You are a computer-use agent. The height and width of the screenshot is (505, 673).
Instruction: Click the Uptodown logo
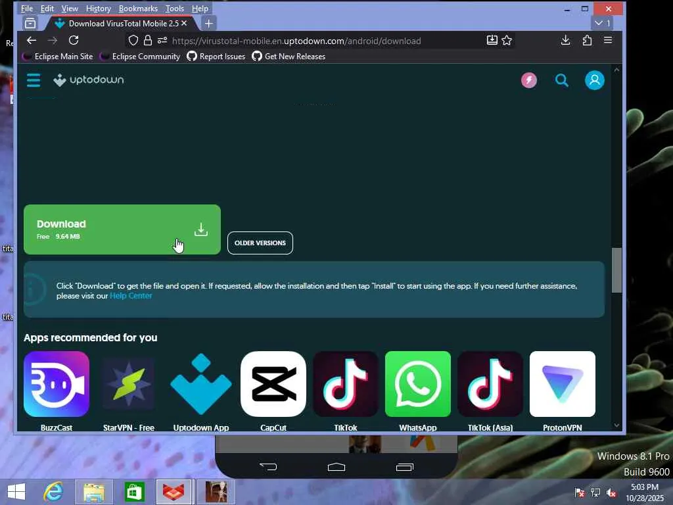pos(89,80)
